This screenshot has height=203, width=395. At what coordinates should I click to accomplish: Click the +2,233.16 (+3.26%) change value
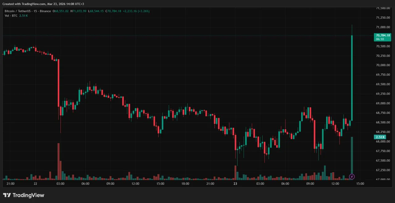[x=136, y=11]
